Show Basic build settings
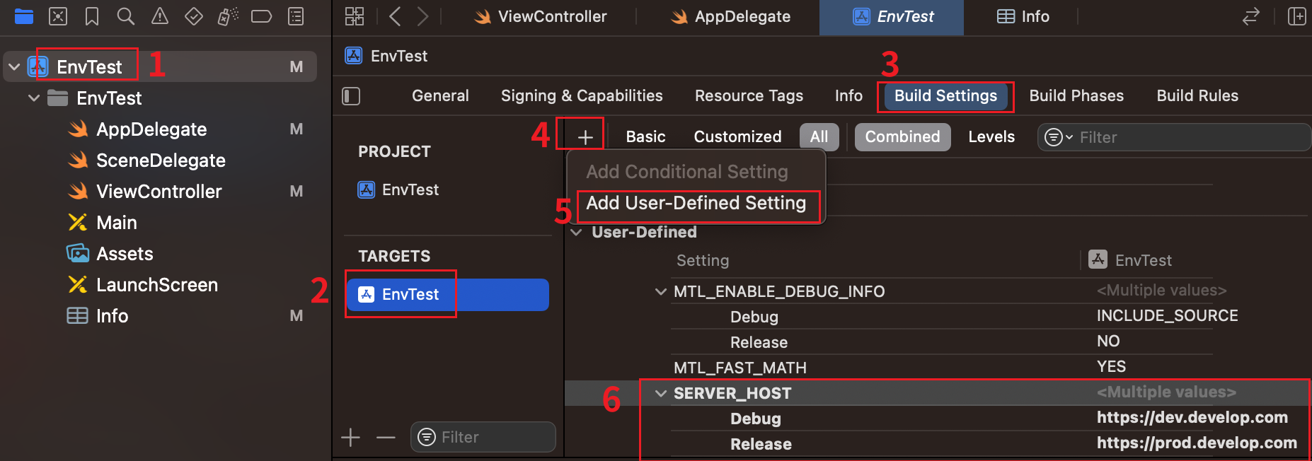The width and height of the screenshot is (1312, 461). [x=645, y=137]
